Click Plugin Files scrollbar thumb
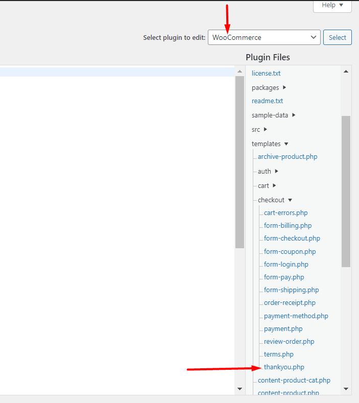 (x=346, y=192)
